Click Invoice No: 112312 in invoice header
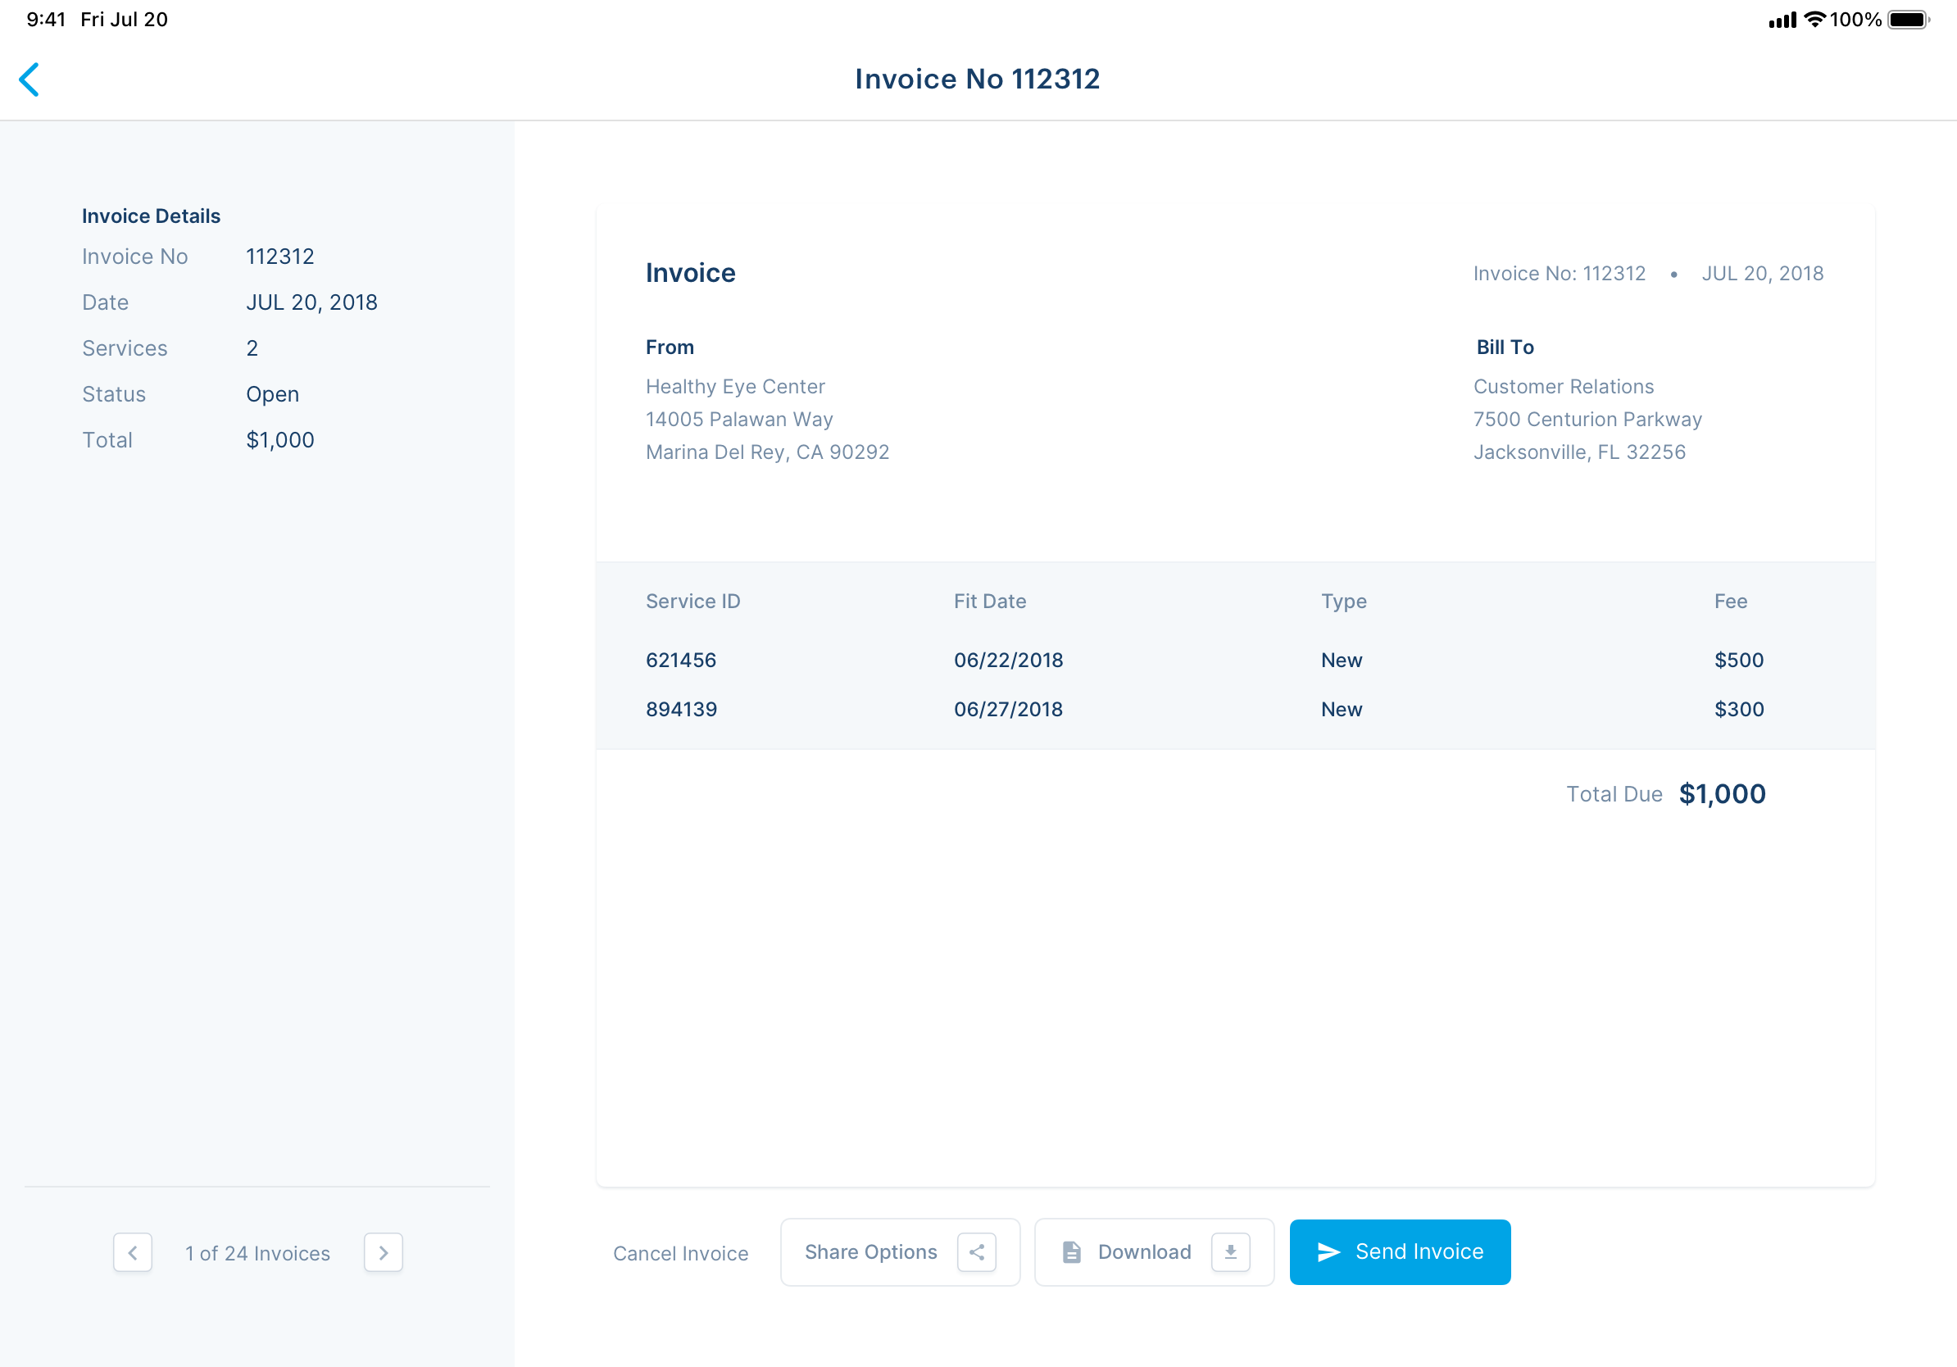1957x1367 pixels. tap(1559, 274)
